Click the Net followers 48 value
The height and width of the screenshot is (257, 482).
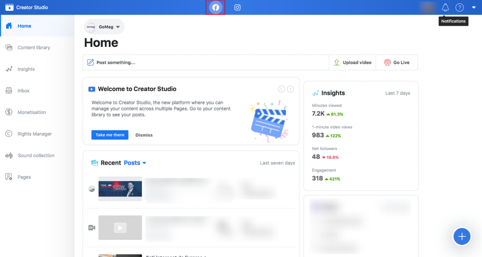click(316, 157)
